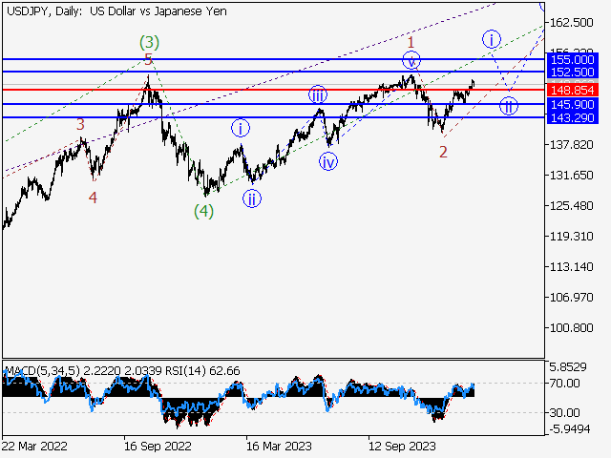Select circled ii label below the March 2023 low

[x=252, y=199]
